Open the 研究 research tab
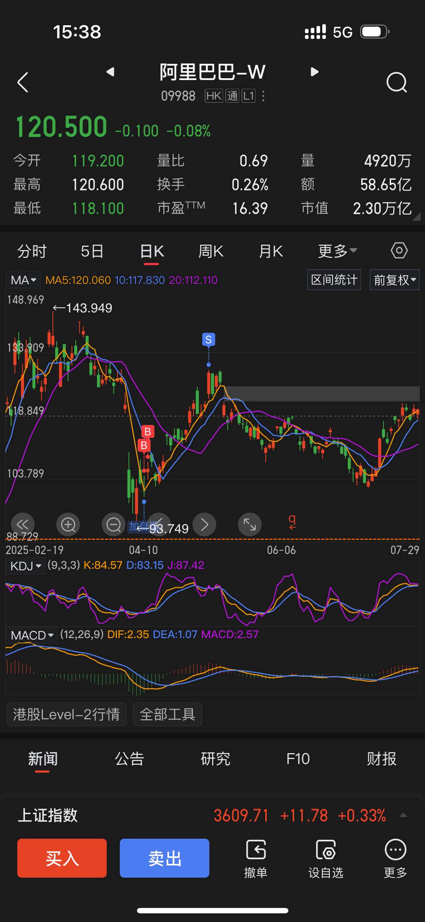The width and height of the screenshot is (425, 922). [215, 759]
